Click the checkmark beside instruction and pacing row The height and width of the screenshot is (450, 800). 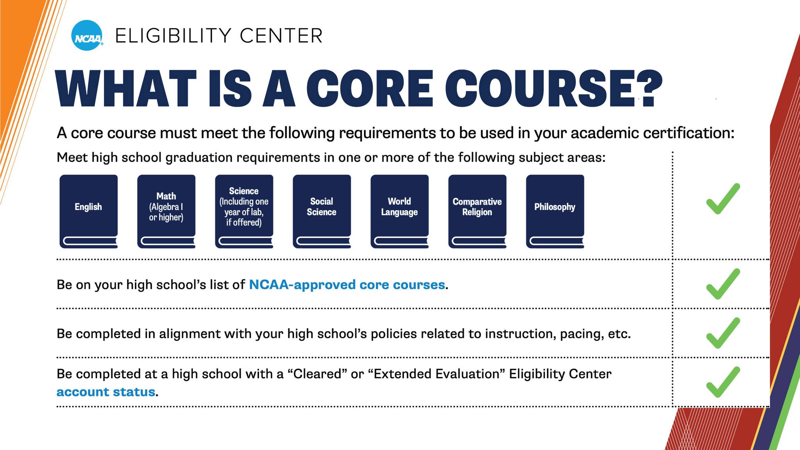pyautogui.click(x=723, y=333)
